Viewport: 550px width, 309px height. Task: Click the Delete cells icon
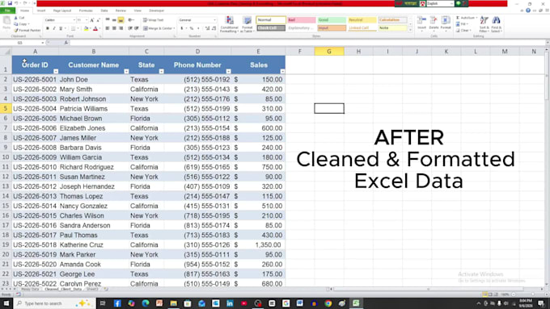point(434,23)
